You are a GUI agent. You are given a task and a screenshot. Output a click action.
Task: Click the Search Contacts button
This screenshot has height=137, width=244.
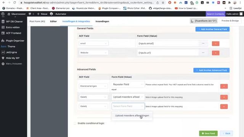[215, 14]
